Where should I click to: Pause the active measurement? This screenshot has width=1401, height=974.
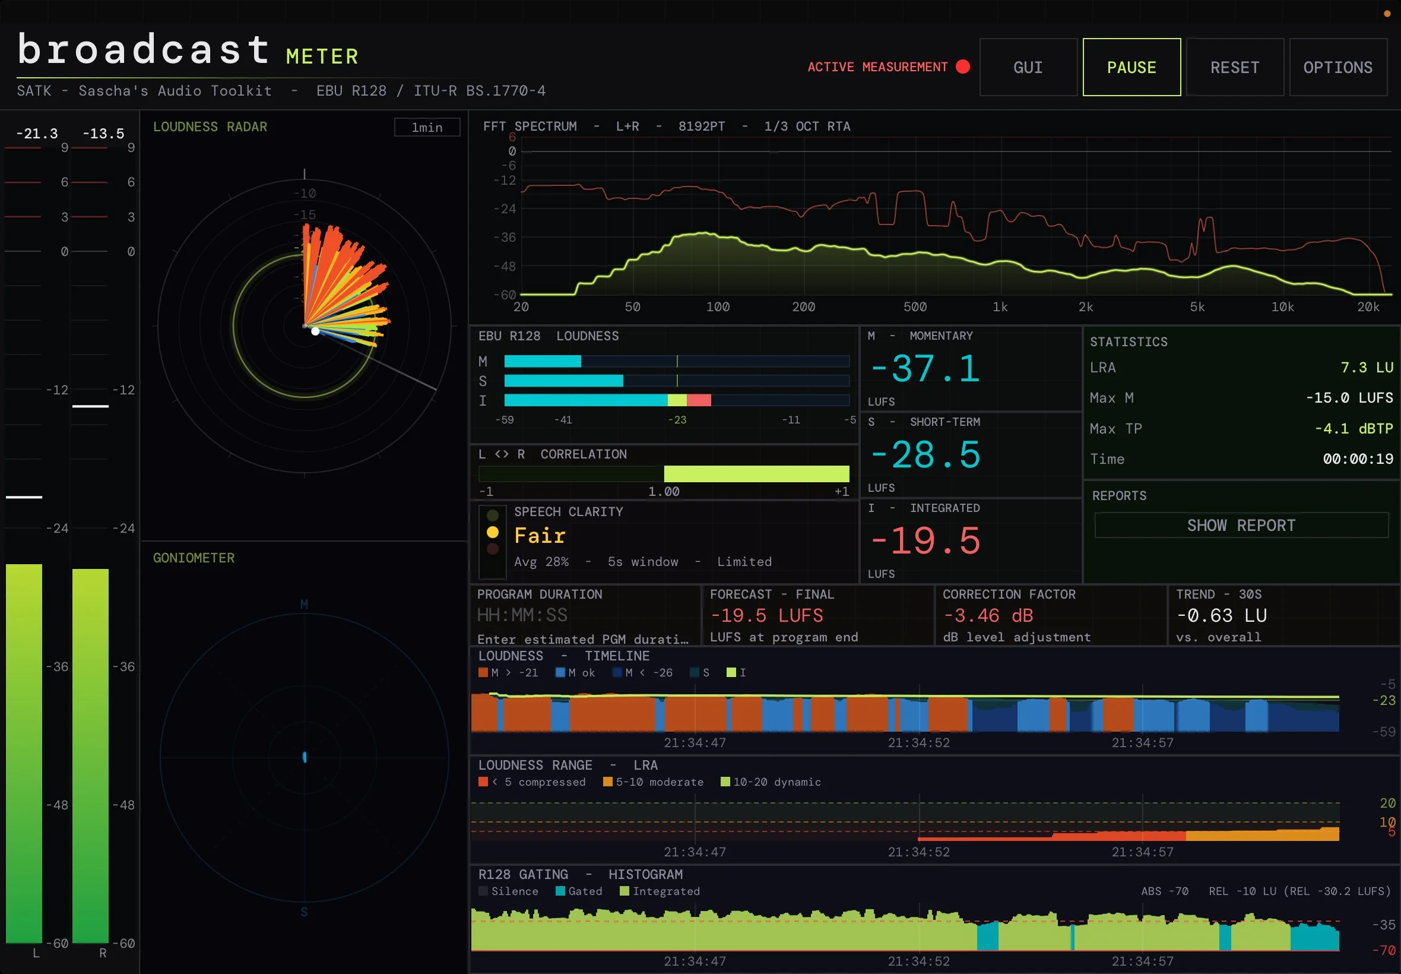pyautogui.click(x=1131, y=67)
